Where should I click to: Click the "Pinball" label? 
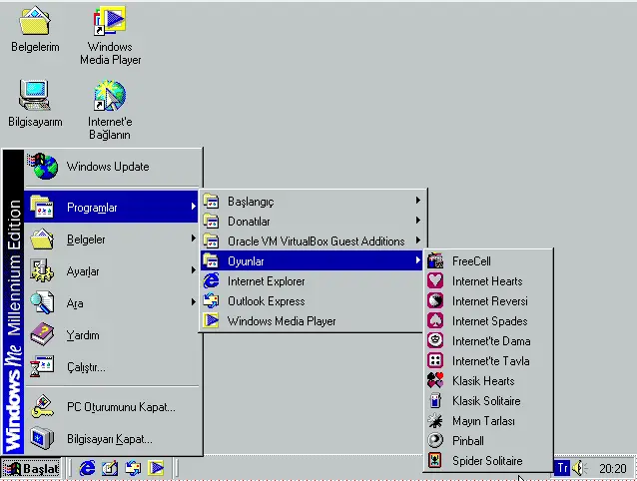pos(468,440)
